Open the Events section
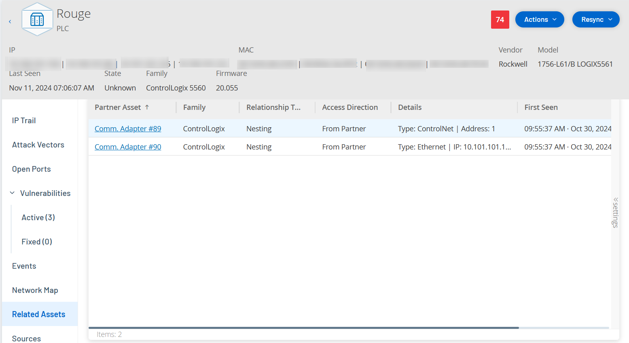This screenshot has width=629, height=343. 24,266
